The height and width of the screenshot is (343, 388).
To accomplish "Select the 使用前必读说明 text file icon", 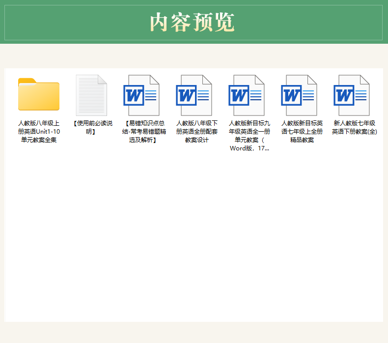I will 91,95.
